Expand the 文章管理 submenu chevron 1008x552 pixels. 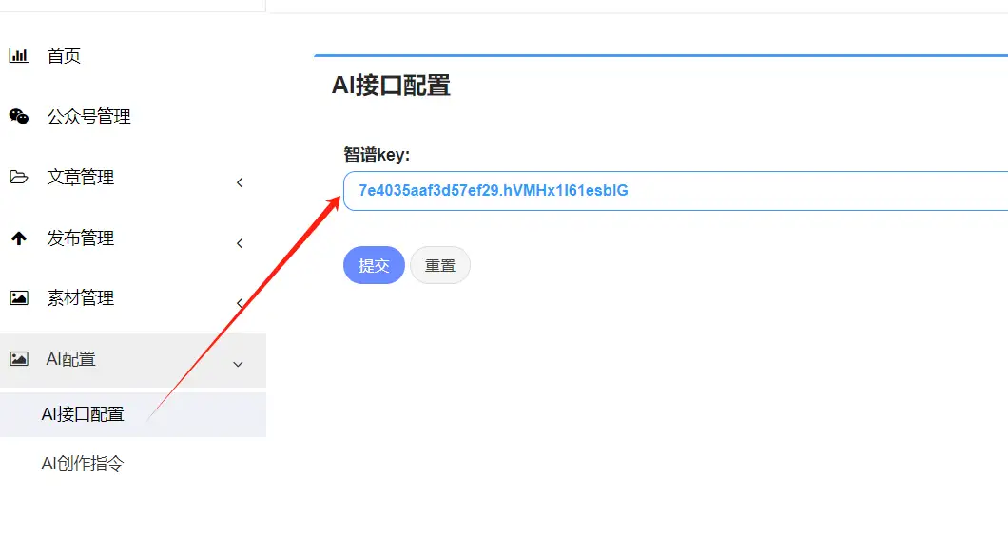(x=239, y=182)
